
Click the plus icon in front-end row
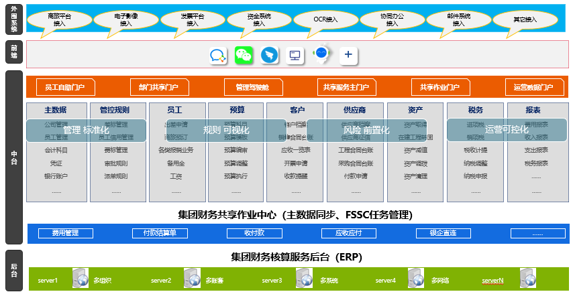347,55
